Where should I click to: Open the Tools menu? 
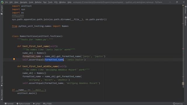pyautogui.click(x=50, y=2)
